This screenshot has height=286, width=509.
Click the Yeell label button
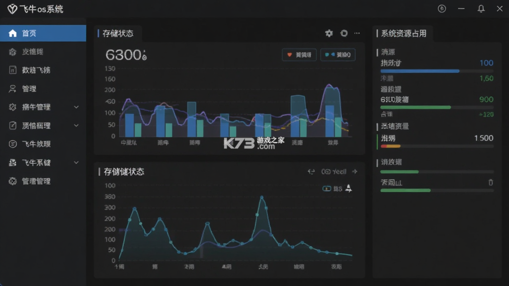click(x=339, y=171)
